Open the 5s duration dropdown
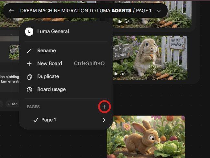Image resolution: width=210 pixels, height=158 pixels. [13, 104]
